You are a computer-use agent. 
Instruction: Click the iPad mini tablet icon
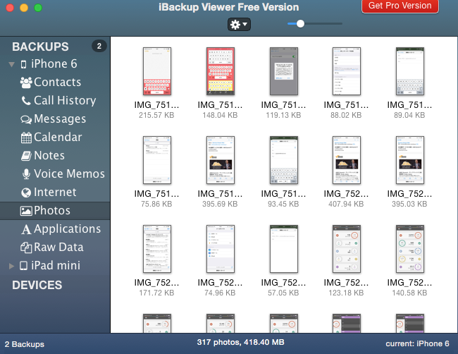[23, 265]
